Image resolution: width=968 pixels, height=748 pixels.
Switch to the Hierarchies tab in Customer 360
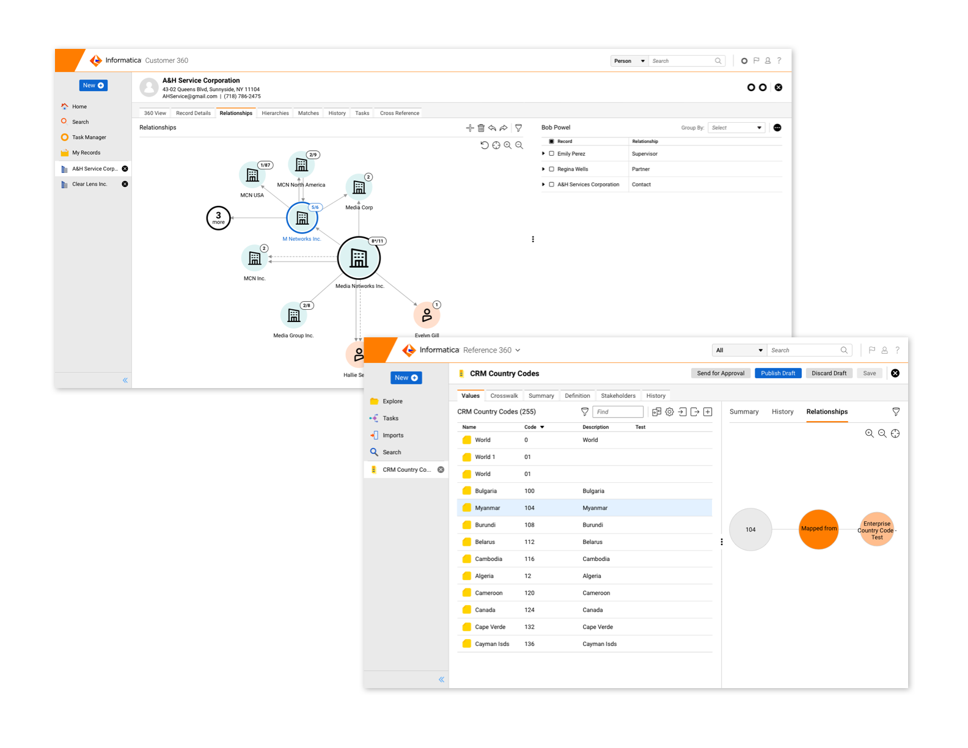(275, 113)
